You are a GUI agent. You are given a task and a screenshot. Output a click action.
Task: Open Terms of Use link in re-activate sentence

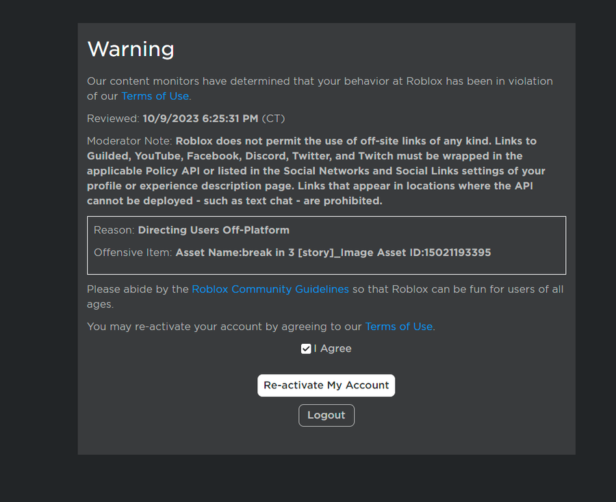[x=399, y=327]
